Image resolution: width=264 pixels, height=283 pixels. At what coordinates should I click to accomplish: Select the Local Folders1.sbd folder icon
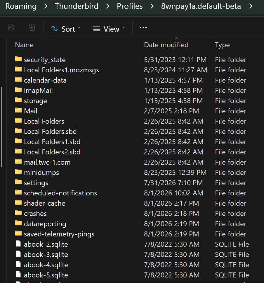point(18,141)
